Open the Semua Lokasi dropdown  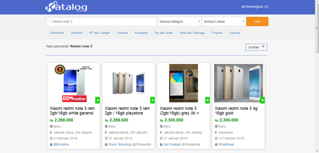tap(224, 22)
